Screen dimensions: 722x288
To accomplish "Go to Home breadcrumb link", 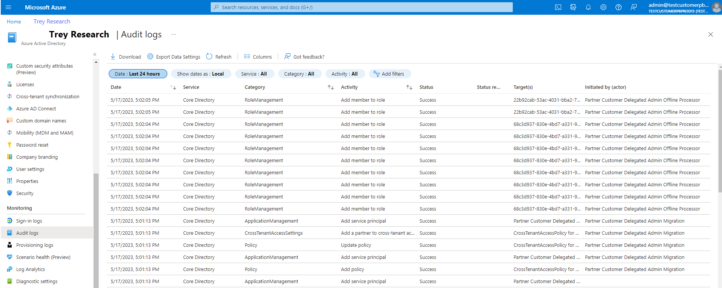I will click(x=14, y=22).
